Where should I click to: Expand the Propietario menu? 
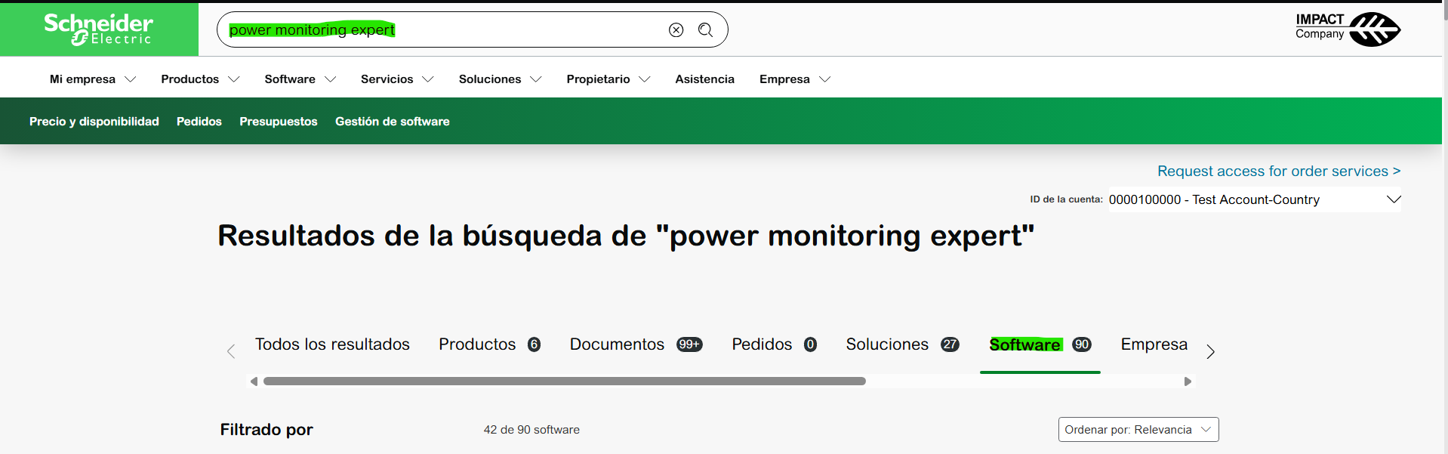[608, 79]
